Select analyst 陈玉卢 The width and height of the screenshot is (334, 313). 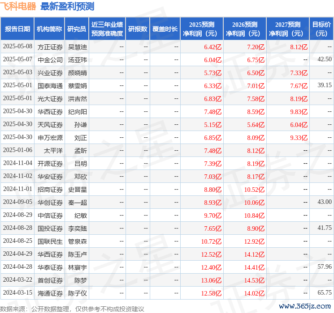[77, 254]
